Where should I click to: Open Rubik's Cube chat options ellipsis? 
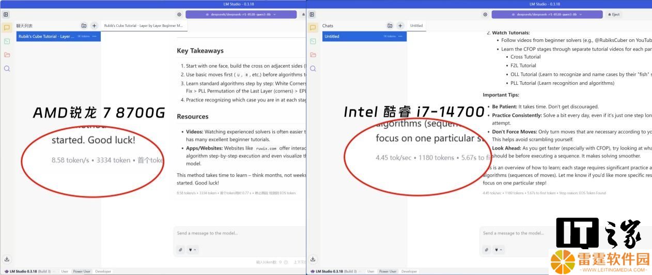(95, 36)
